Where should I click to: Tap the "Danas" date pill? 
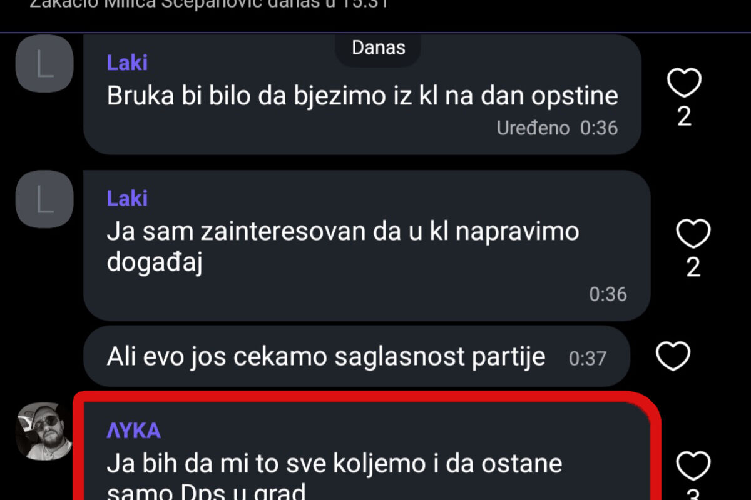[378, 48]
